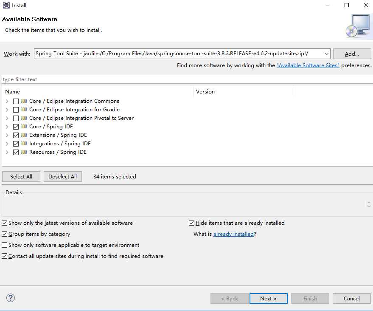Viewport: 373px width, 311px height.
Task: Select the row Resources / Spring IDE
Action: [58, 152]
